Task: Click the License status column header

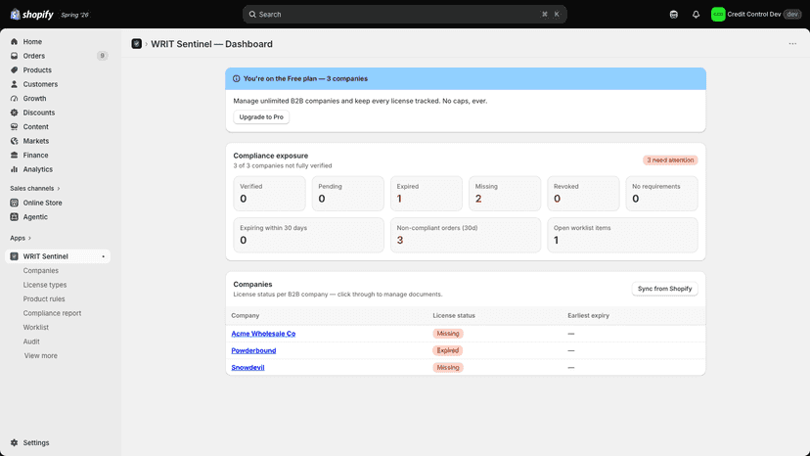Action: click(454, 315)
